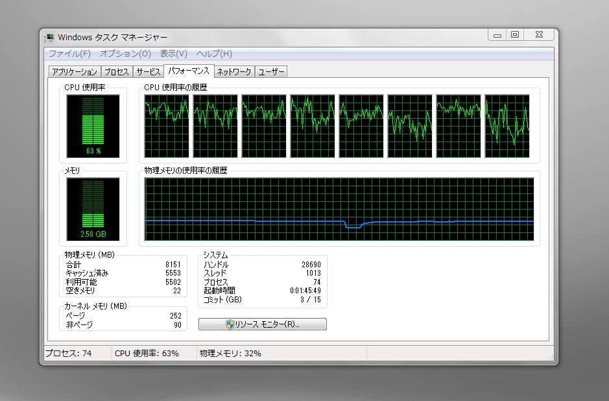The image size is (609, 401).
Task: Switch to the サービス tab
Action: [149, 72]
